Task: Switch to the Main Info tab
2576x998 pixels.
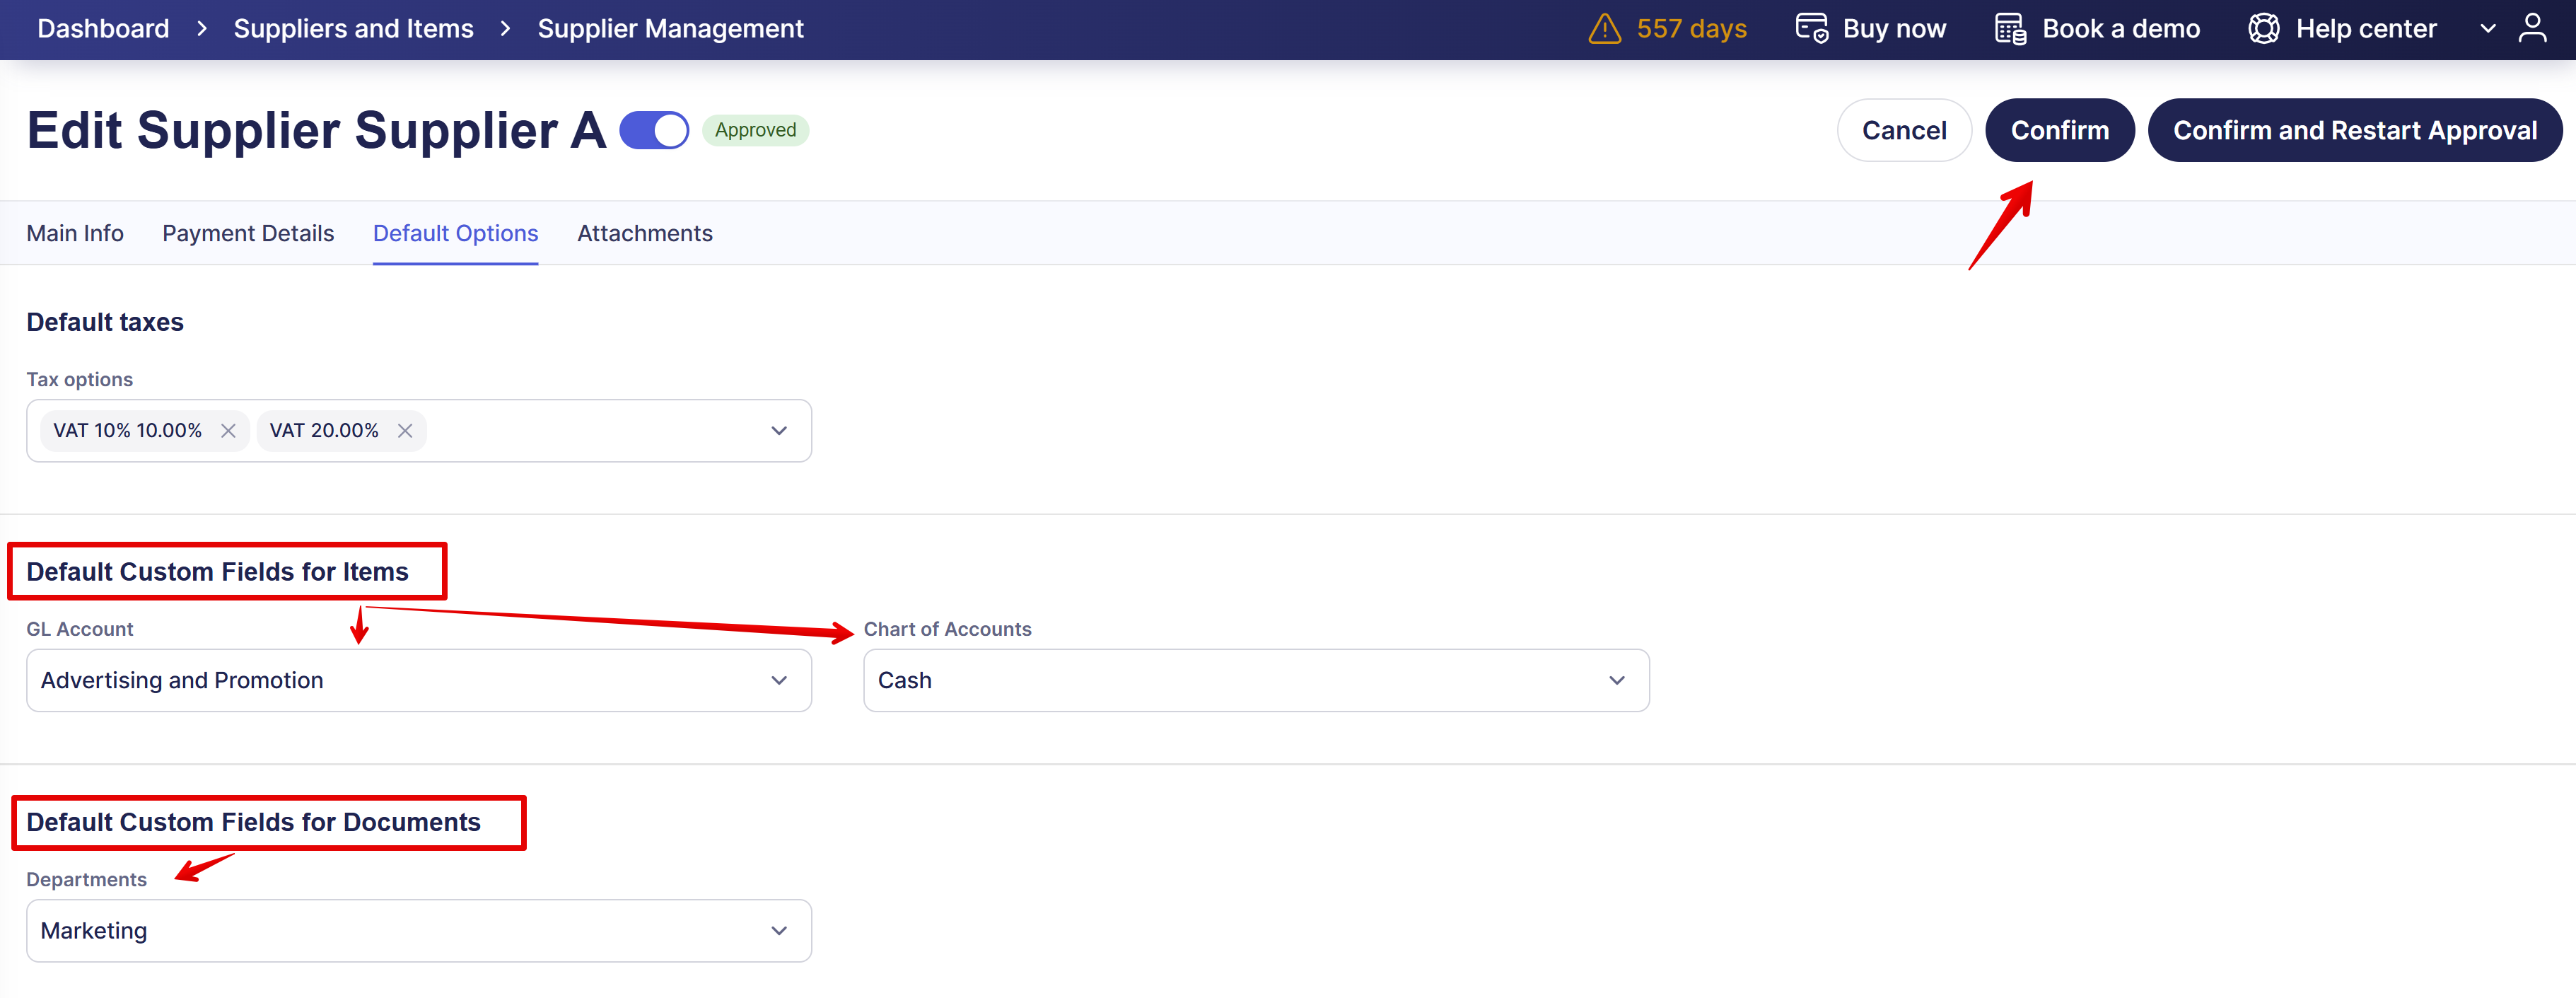Action: 75,233
